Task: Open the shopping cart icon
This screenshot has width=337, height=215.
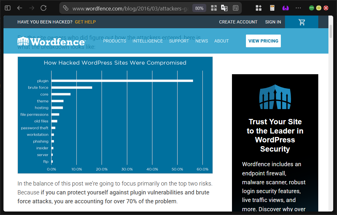Action: pos(302,22)
